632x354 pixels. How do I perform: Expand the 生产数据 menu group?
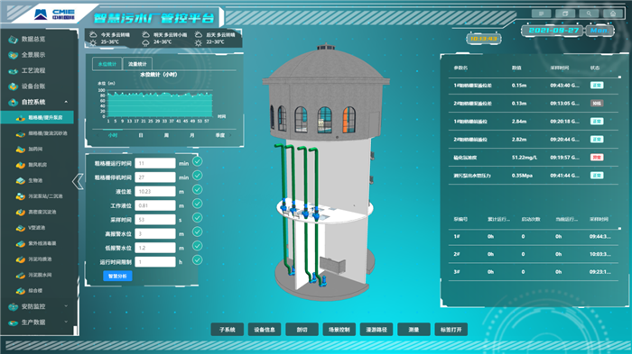[x=66, y=322]
